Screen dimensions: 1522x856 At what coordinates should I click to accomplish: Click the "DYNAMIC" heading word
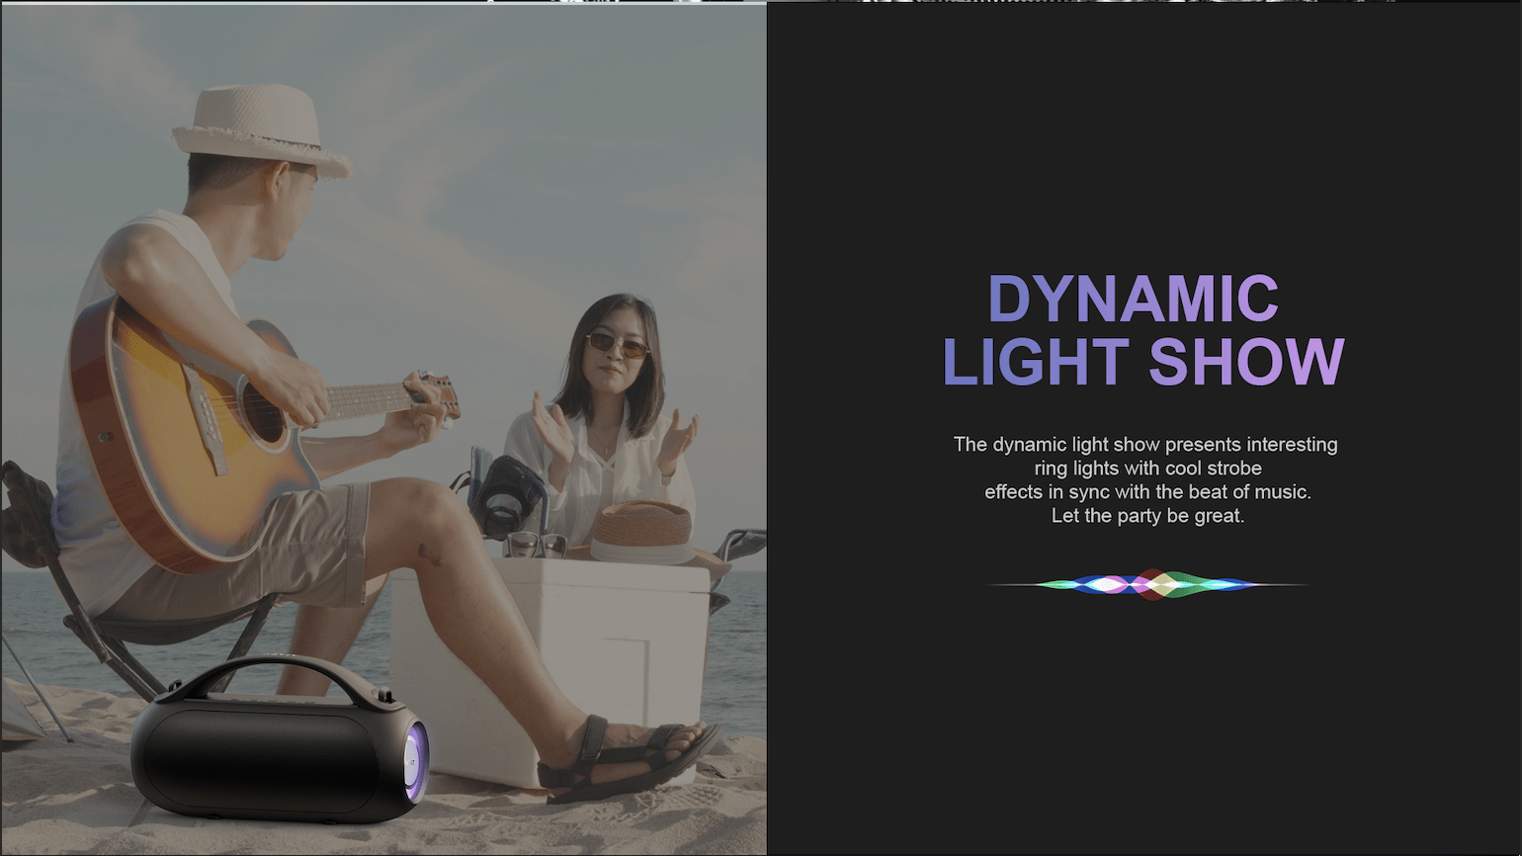[1134, 300]
